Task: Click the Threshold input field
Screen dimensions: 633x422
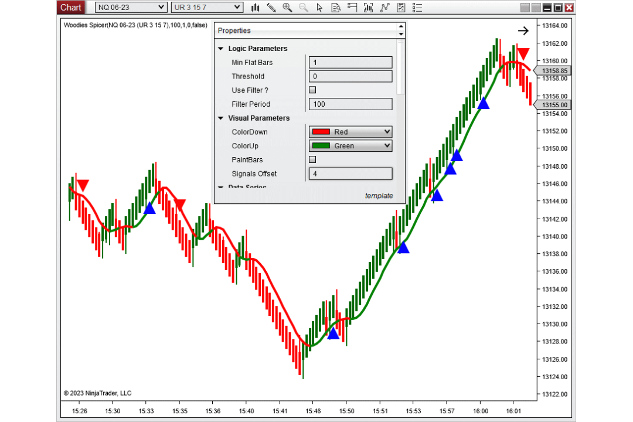Action: [350, 76]
